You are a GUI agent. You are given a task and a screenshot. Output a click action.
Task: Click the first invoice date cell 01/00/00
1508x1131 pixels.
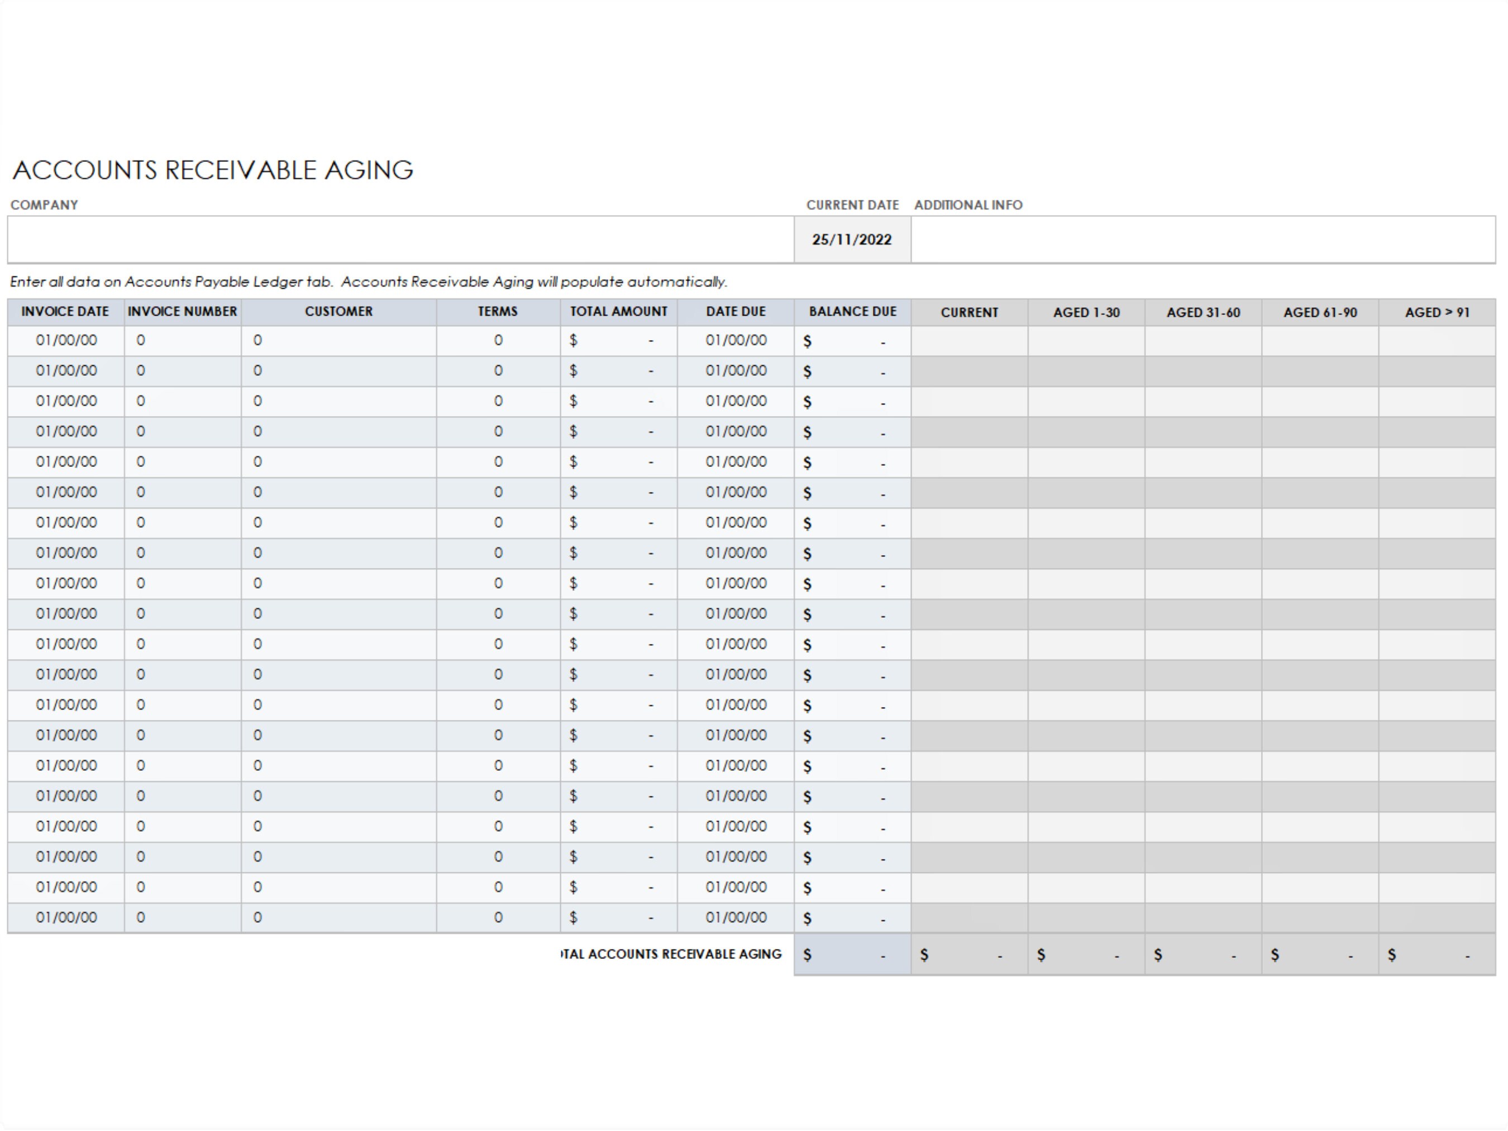coord(65,341)
